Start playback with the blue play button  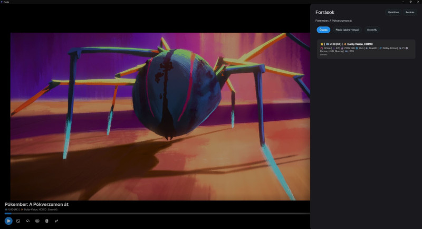[x=8, y=221]
